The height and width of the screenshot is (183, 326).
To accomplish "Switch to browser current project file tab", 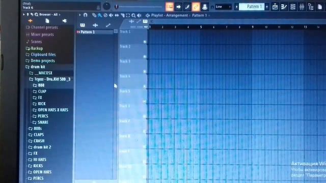I will 47,21.
